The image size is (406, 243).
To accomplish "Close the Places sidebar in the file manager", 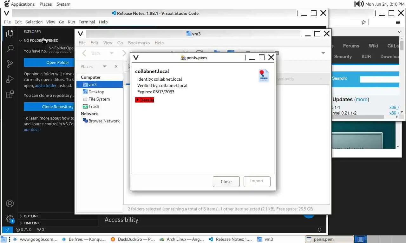I will tap(116, 66).
